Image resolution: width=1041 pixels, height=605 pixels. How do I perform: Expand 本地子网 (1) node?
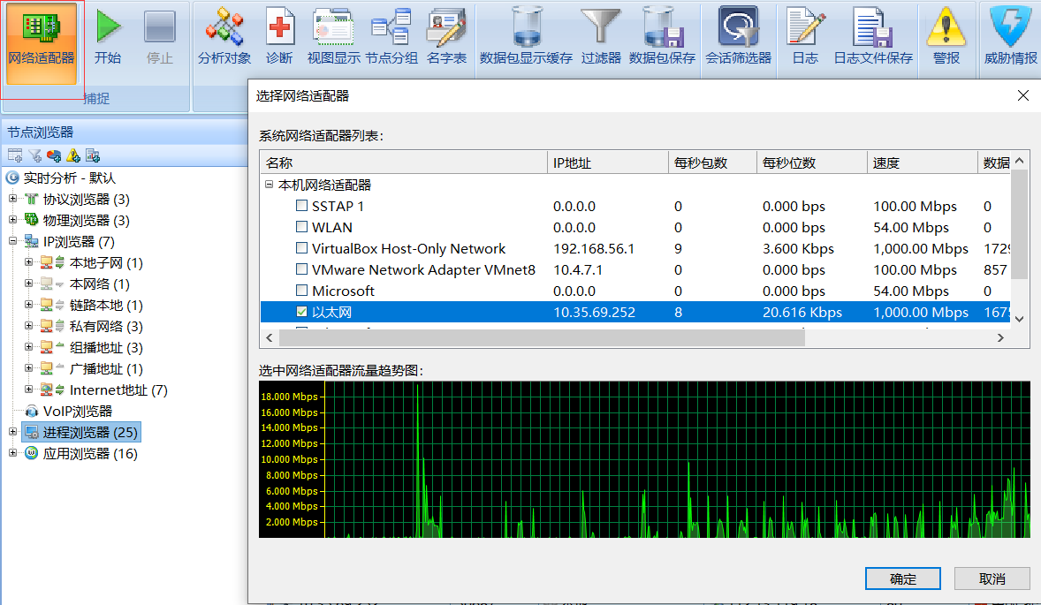coord(28,262)
